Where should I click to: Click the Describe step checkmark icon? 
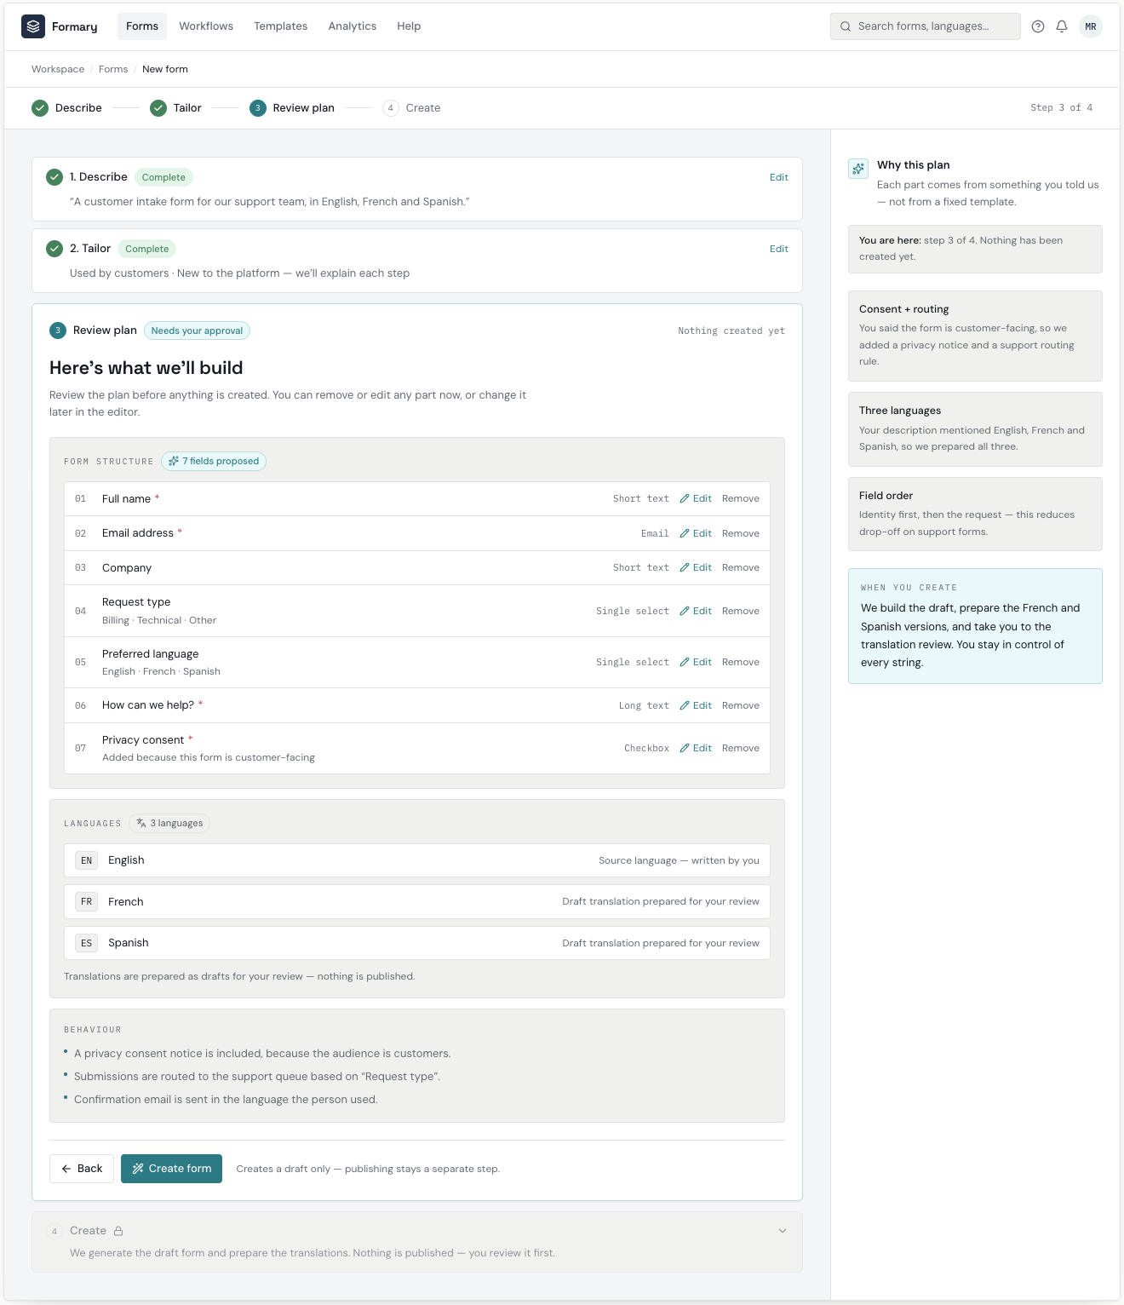coord(40,108)
